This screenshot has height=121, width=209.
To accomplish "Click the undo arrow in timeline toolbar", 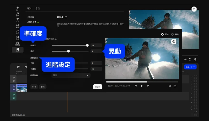I will click(x=26, y=67).
